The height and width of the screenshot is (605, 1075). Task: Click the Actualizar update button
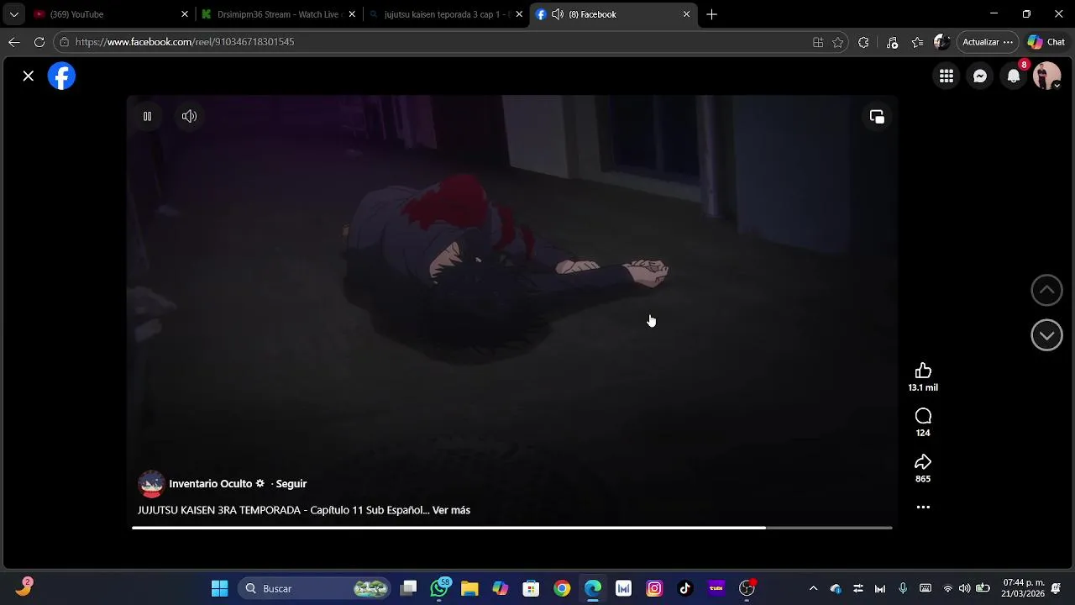tap(988, 42)
